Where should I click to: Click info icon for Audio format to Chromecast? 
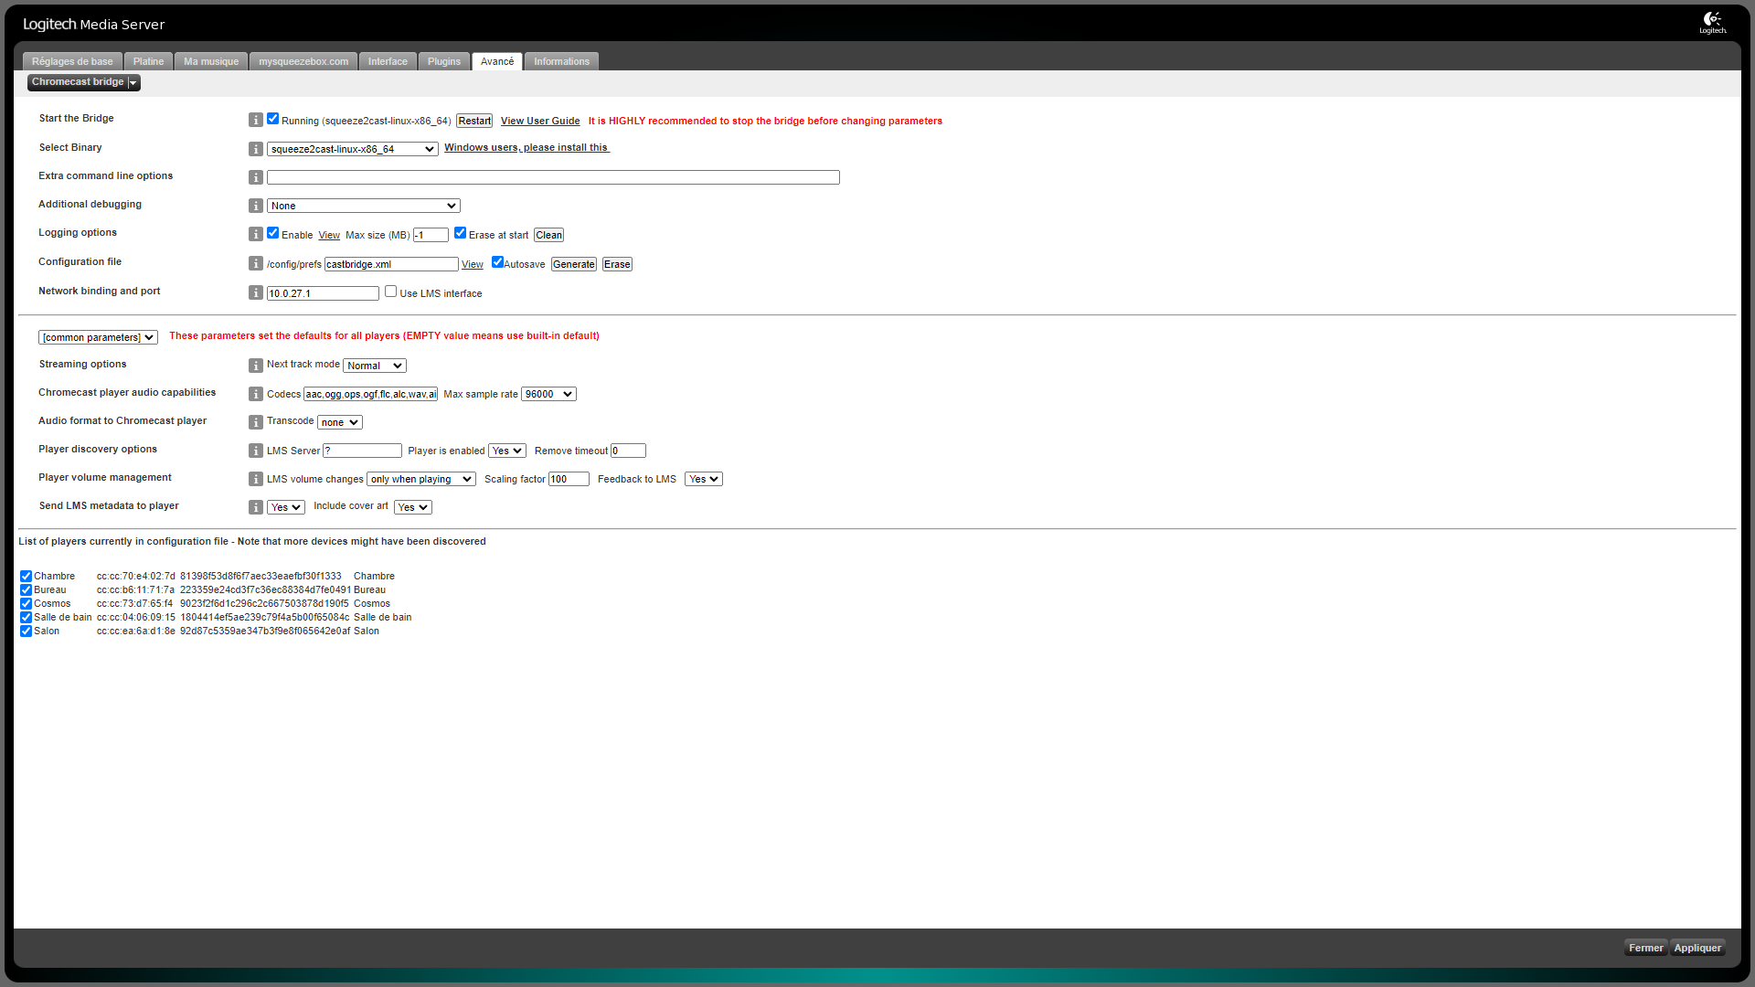coord(256,422)
